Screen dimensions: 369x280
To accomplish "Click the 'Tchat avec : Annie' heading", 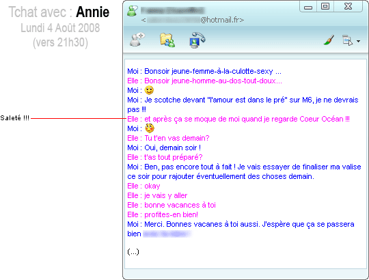I will pos(59,12).
